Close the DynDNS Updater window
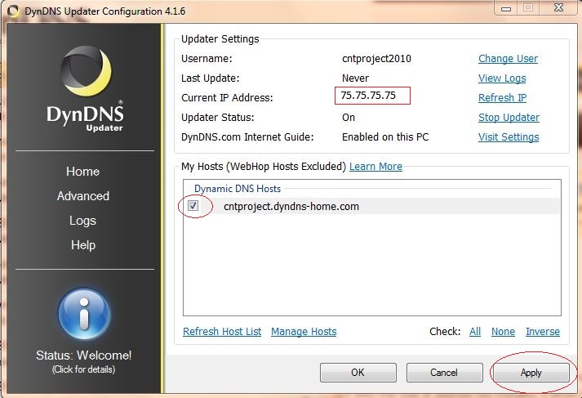The image size is (582, 398). 558,7
